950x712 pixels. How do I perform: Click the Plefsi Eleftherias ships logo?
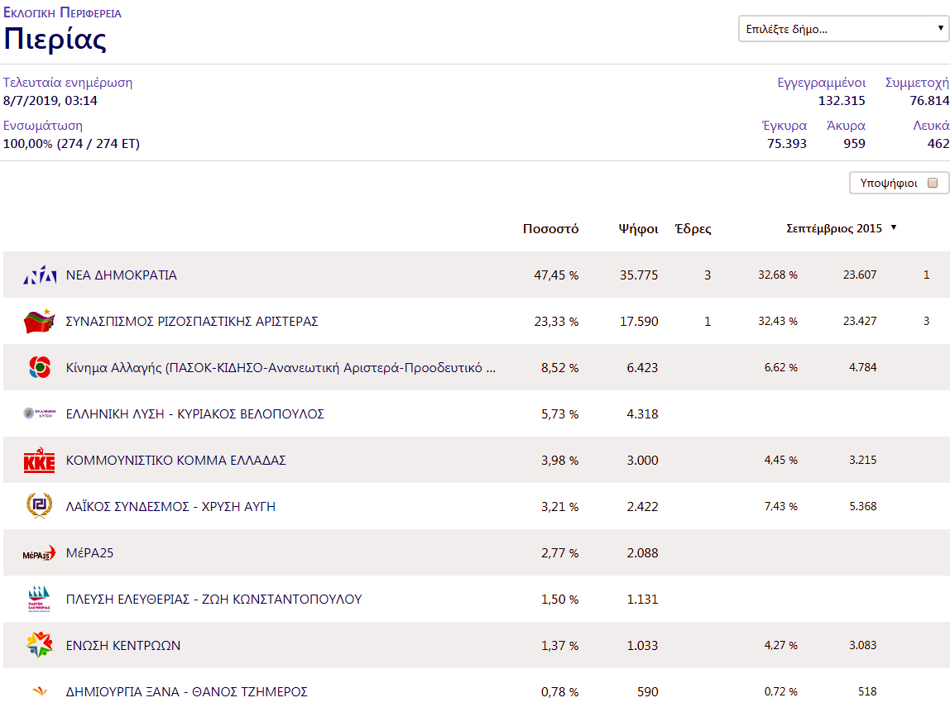pyautogui.click(x=40, y=599)
